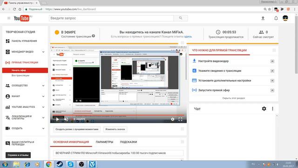Expand the Канал section chevron
Screen dimensions: 298x168
click(43, 96)
